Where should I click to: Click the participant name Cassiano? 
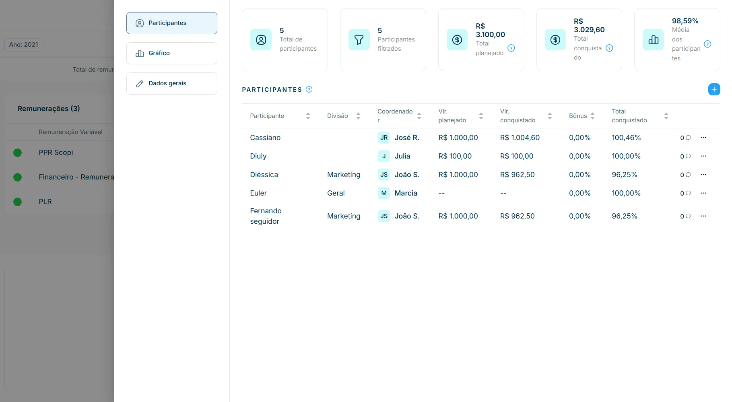265,138
